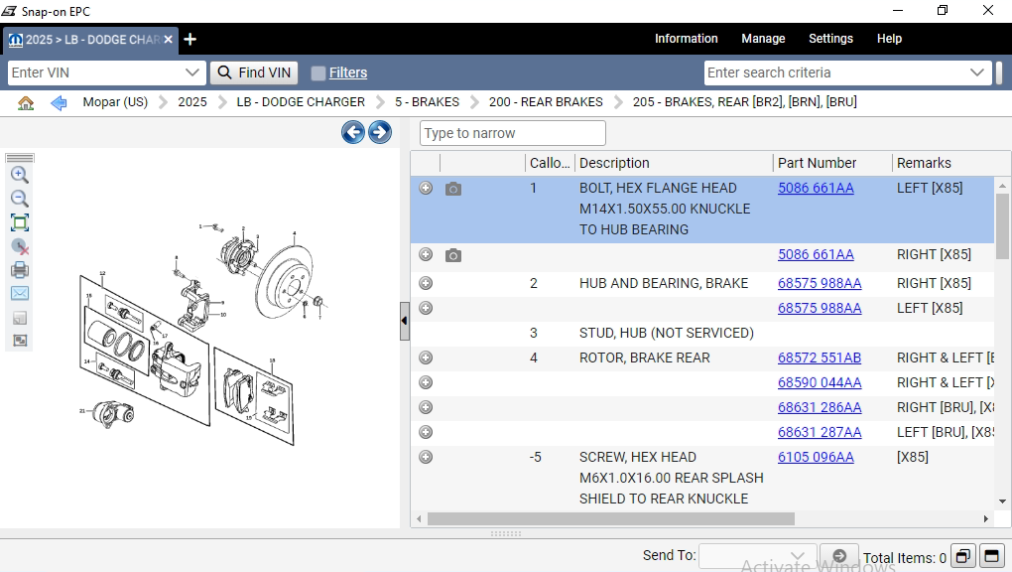
Task: Click the brake parts diagram image
Action: coord(203,333)
